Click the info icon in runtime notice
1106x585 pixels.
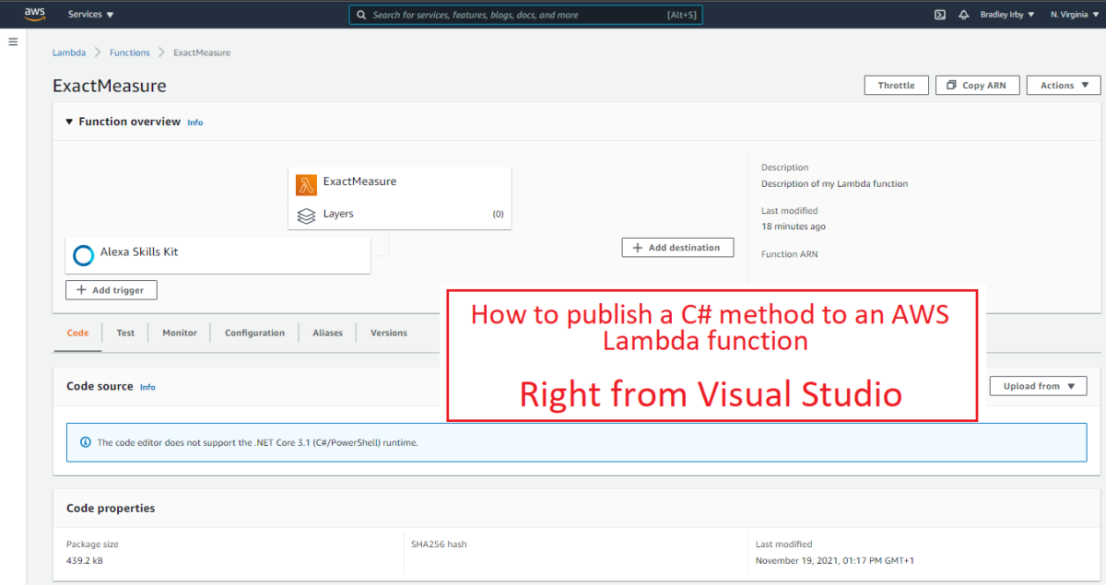point(86,442)
